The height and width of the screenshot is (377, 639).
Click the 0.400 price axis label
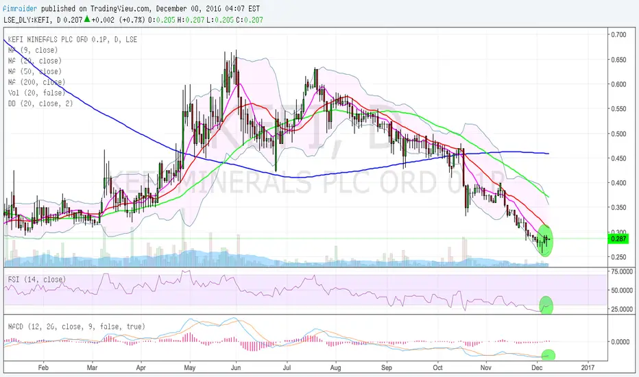pyautogui.click(x=618, y=182)
